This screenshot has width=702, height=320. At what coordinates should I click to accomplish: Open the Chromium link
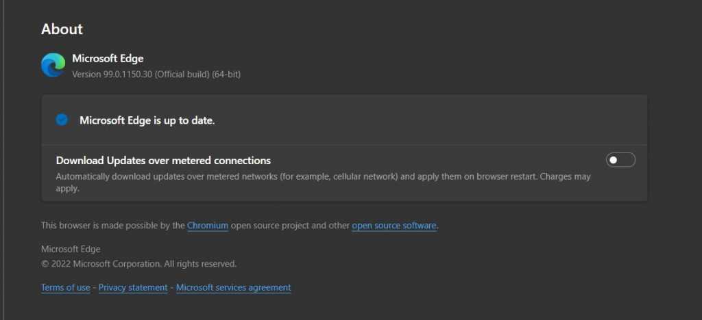pyautogui.click(x=208, y=226)
